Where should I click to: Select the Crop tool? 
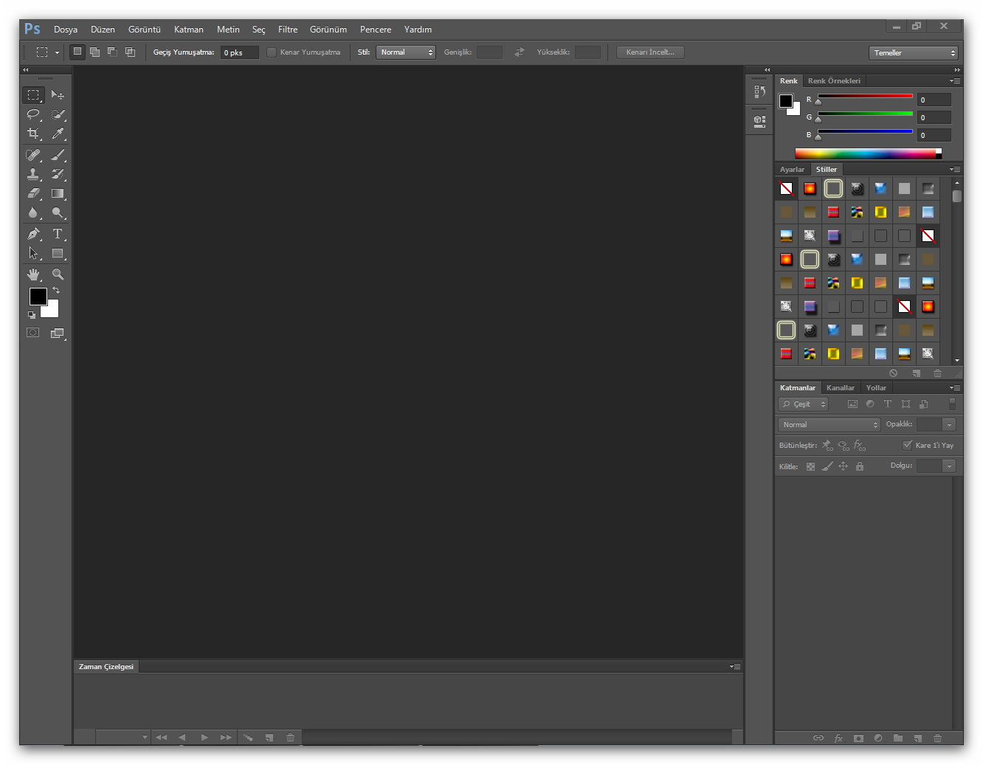tap(33, 134)
